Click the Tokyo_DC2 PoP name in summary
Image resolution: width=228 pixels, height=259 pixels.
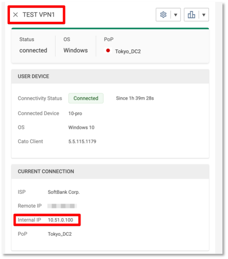(x=128, y=51)
